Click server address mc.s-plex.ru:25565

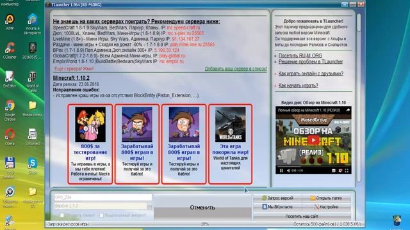click(x=186, y=33)
